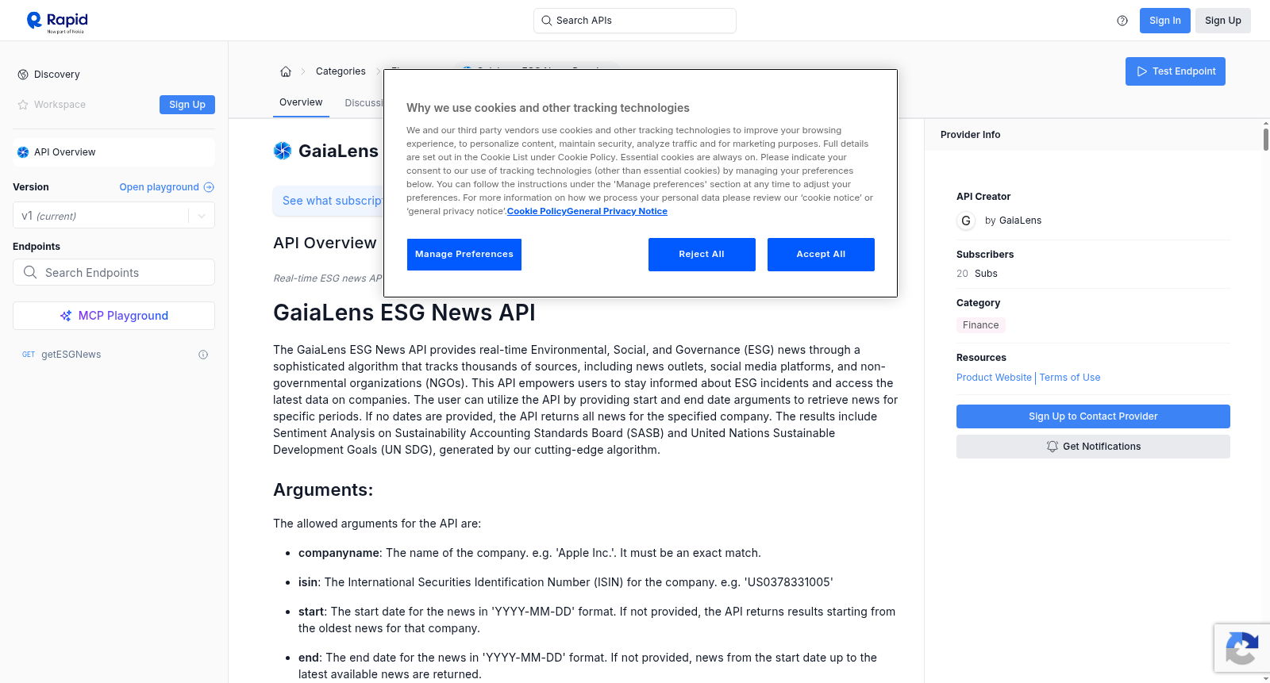Click the search magnifier in Search APIs
The image size is (1270, 683).
(x=547, y=21)
